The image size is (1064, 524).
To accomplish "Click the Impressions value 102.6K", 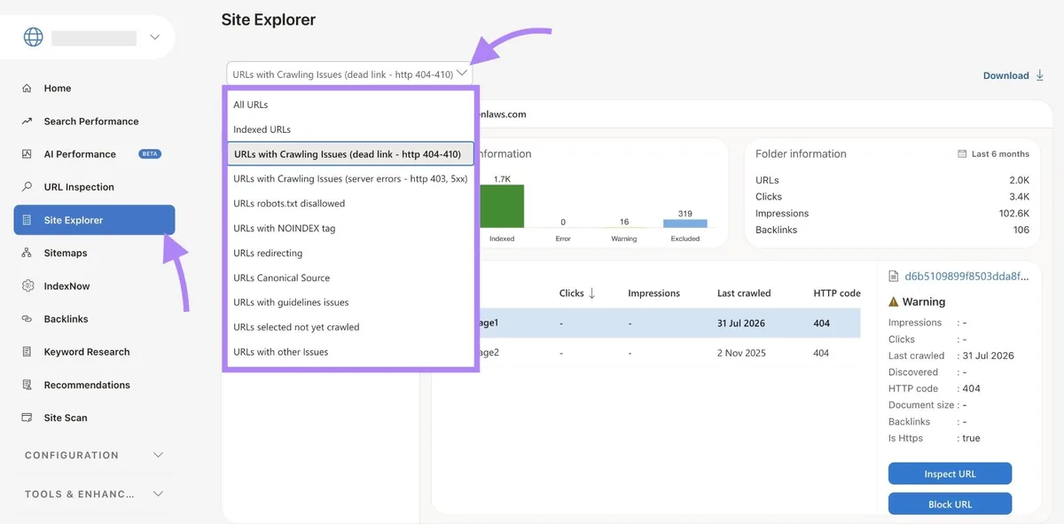I will tap(1014, 214).
